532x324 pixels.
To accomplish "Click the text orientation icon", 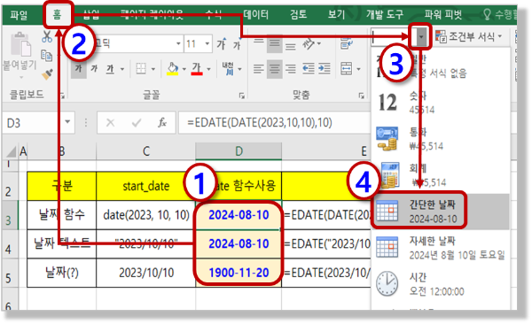I will (309, 43).
